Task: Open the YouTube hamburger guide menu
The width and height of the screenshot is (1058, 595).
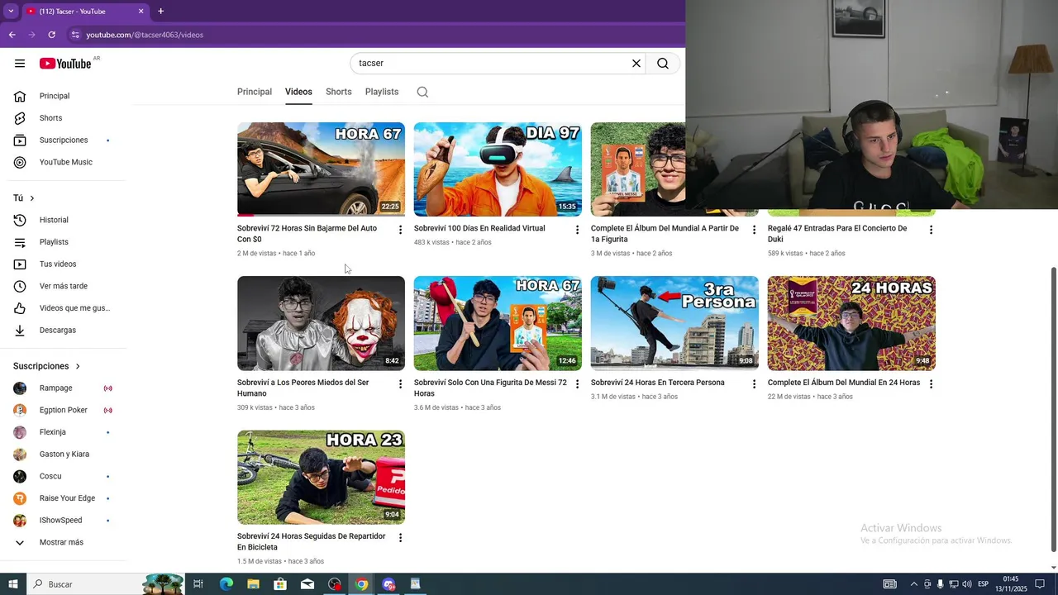Action: pyautogui.click(x=20, y=64)
